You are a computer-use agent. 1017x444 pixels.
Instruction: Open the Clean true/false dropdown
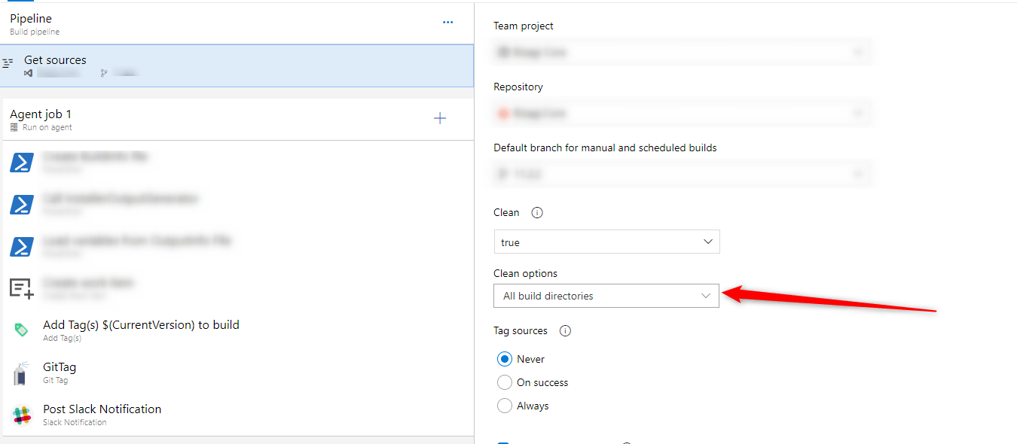tap(606, 242)
